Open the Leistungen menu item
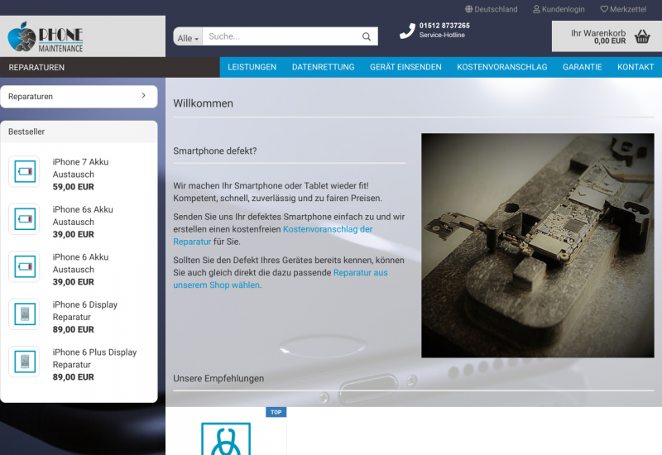This screenshot has width=662, height=455. tap(252, 67)
